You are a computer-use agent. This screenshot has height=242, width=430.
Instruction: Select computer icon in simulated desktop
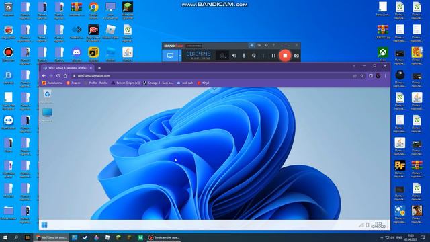click(x=47, y=115)
